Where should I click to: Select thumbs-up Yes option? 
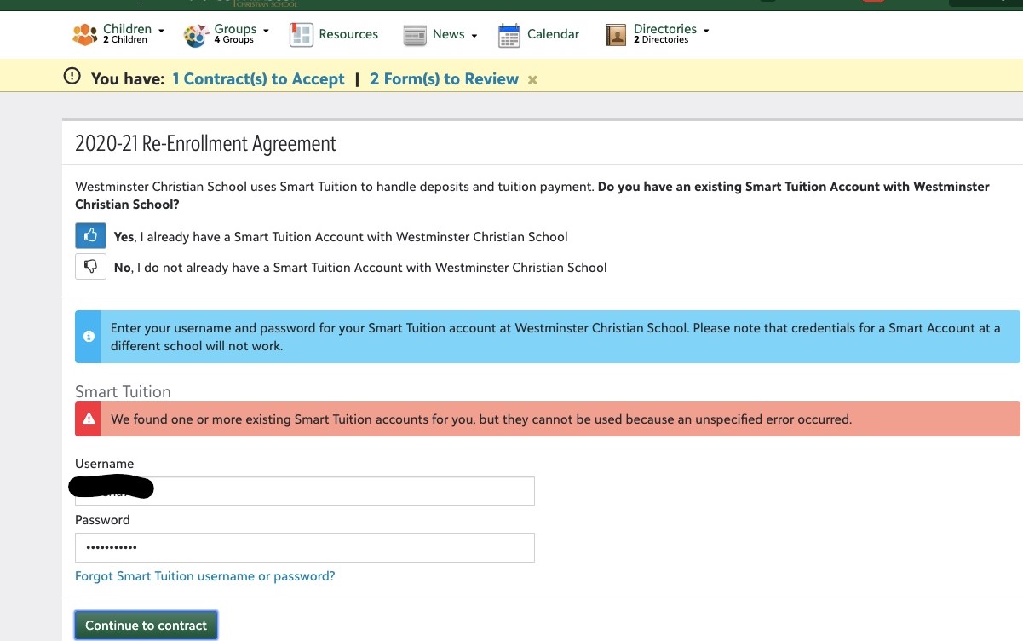(90, 236)
